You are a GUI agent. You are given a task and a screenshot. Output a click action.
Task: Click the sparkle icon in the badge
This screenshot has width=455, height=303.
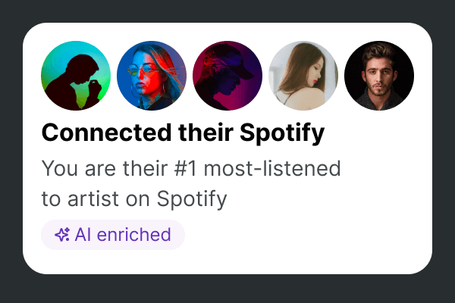click(x=62, y=235)
